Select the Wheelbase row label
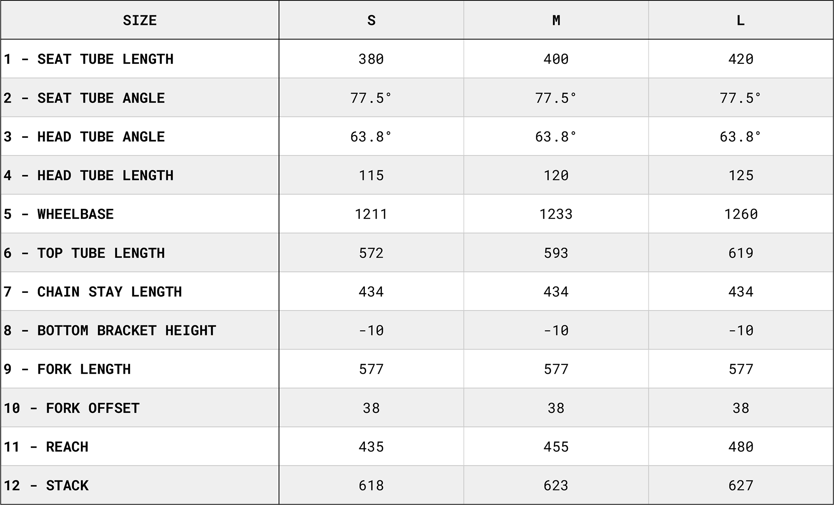This screenshot has width=834, height=505. pyautogui.click(x=59, y=214)
